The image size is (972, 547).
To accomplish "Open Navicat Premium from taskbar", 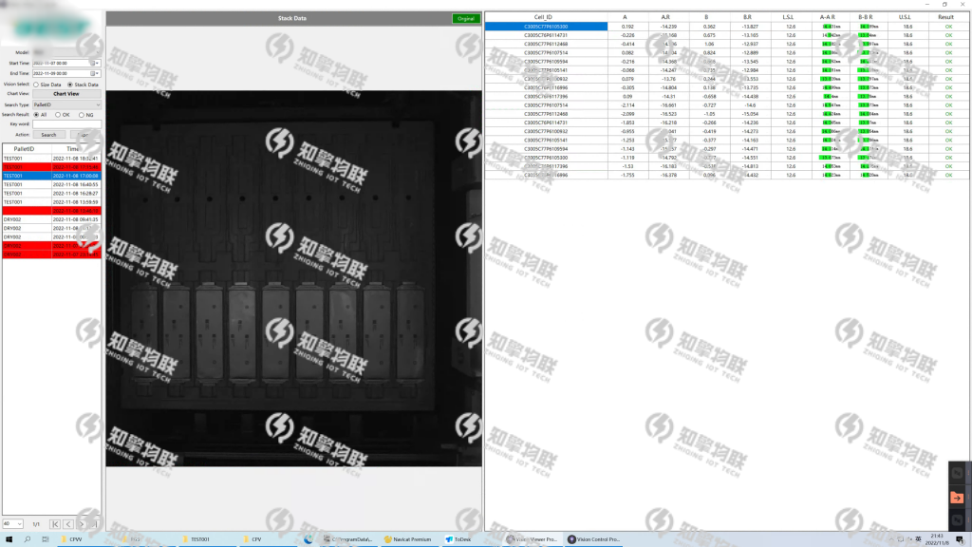I will [408, 539].
